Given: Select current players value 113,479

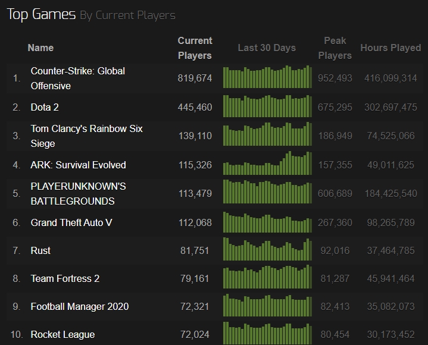Looking at the screenshot, I should tap(195, 194).
